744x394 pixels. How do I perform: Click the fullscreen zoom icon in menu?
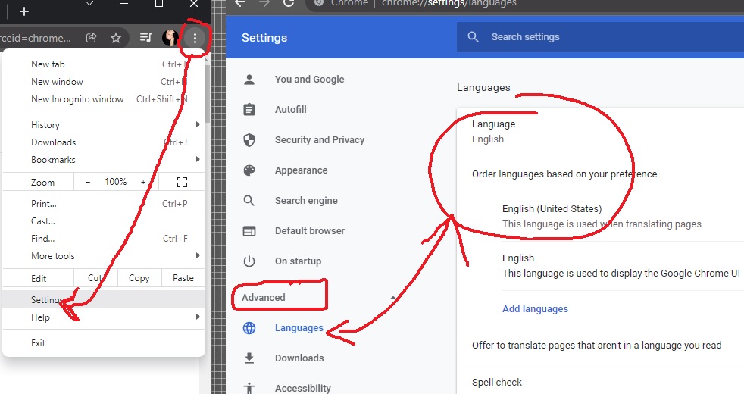182,182
